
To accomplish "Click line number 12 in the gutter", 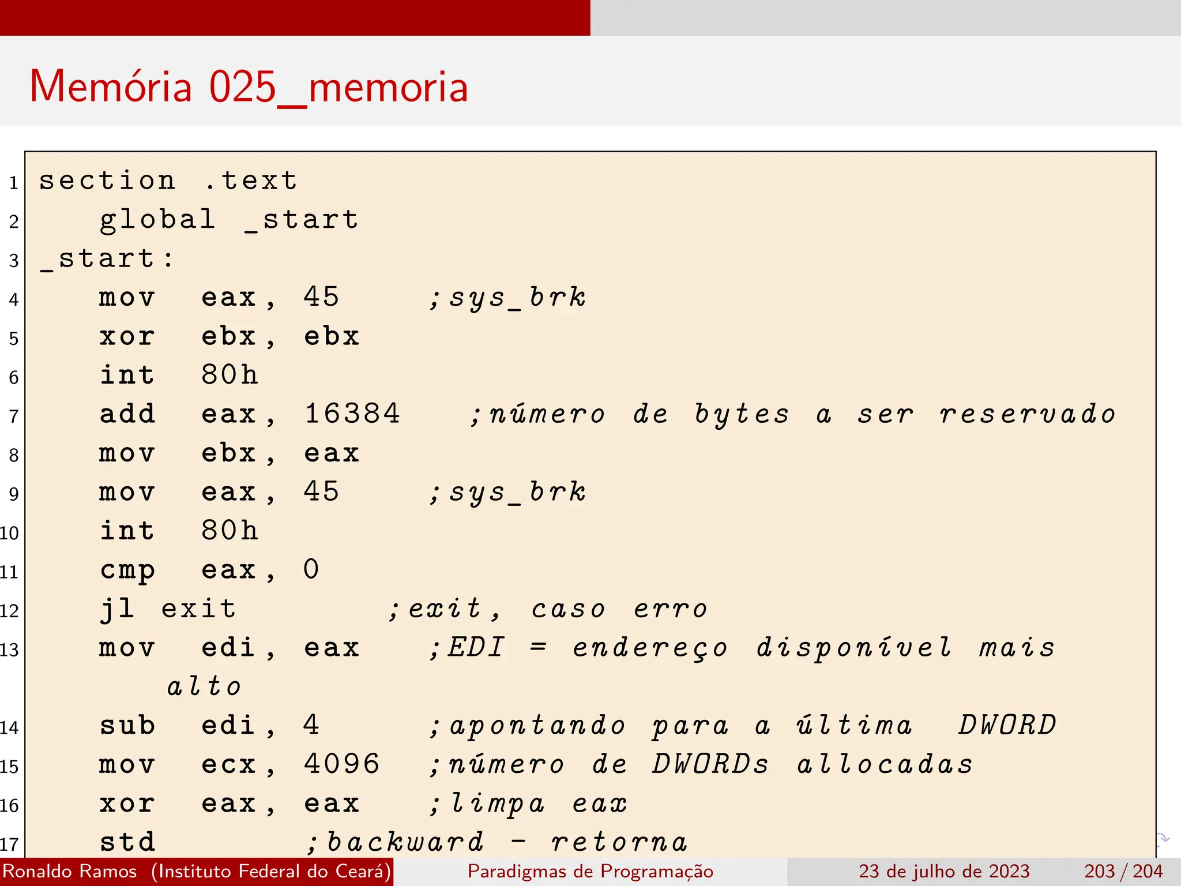I will click(10, 611).
